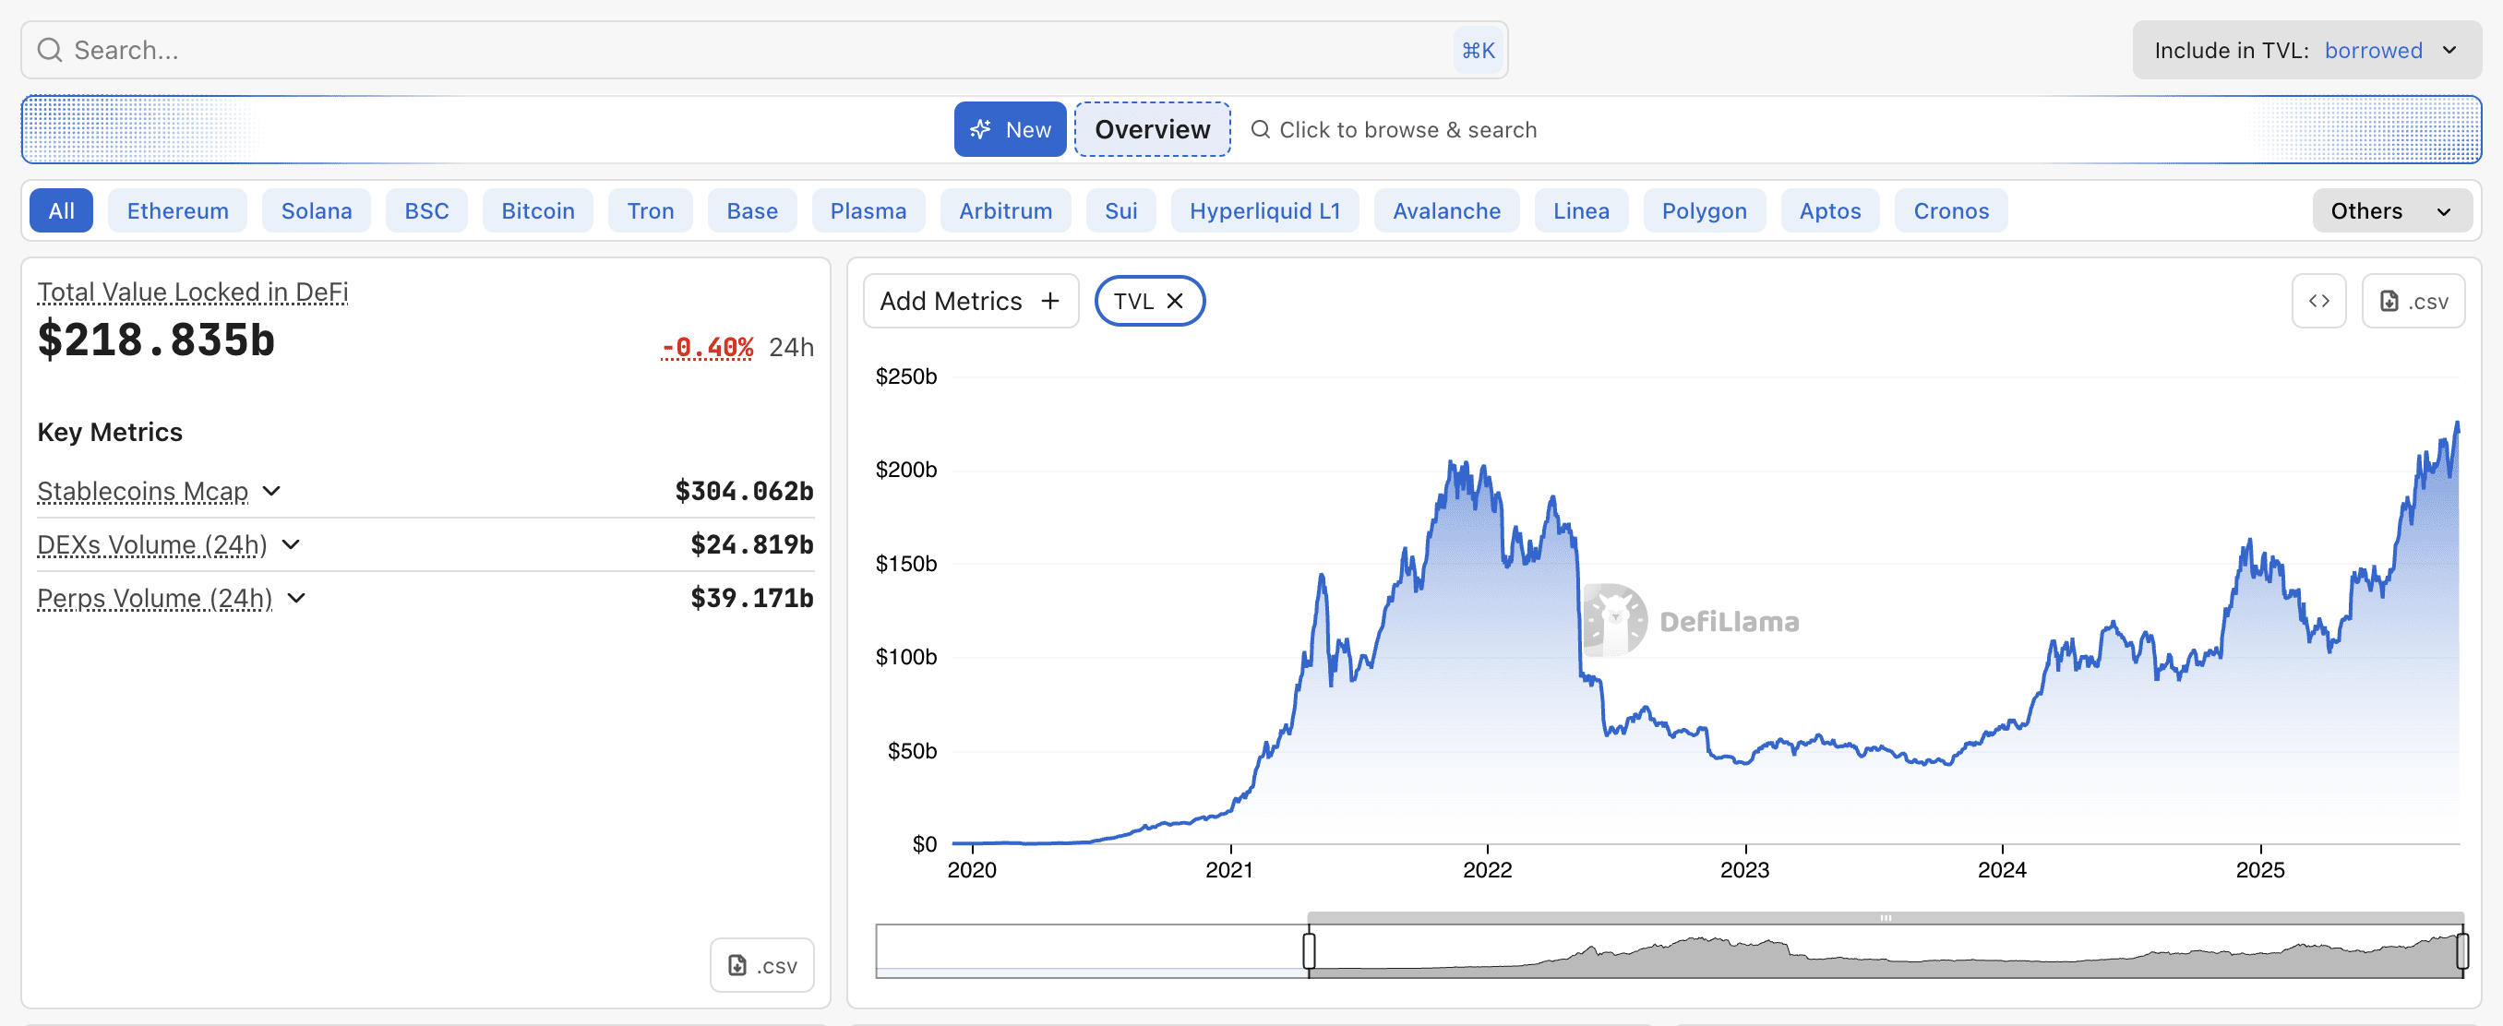Viewport: 2503px width, 1026px height.
Task: Toggle the All chains filter
Action: [x=61, y=211]
